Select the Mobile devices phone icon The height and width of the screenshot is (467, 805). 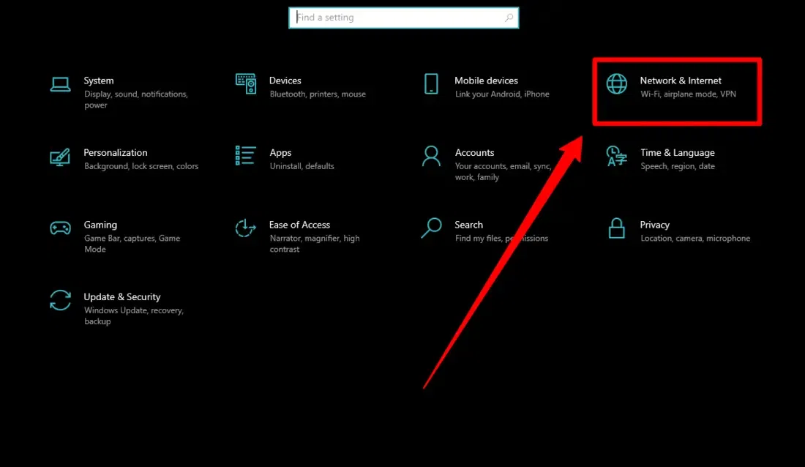click(x=431, y=83)
